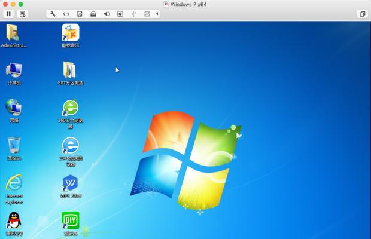
Task: Click the network adapter toolbar icon
Action: [66, 14]
